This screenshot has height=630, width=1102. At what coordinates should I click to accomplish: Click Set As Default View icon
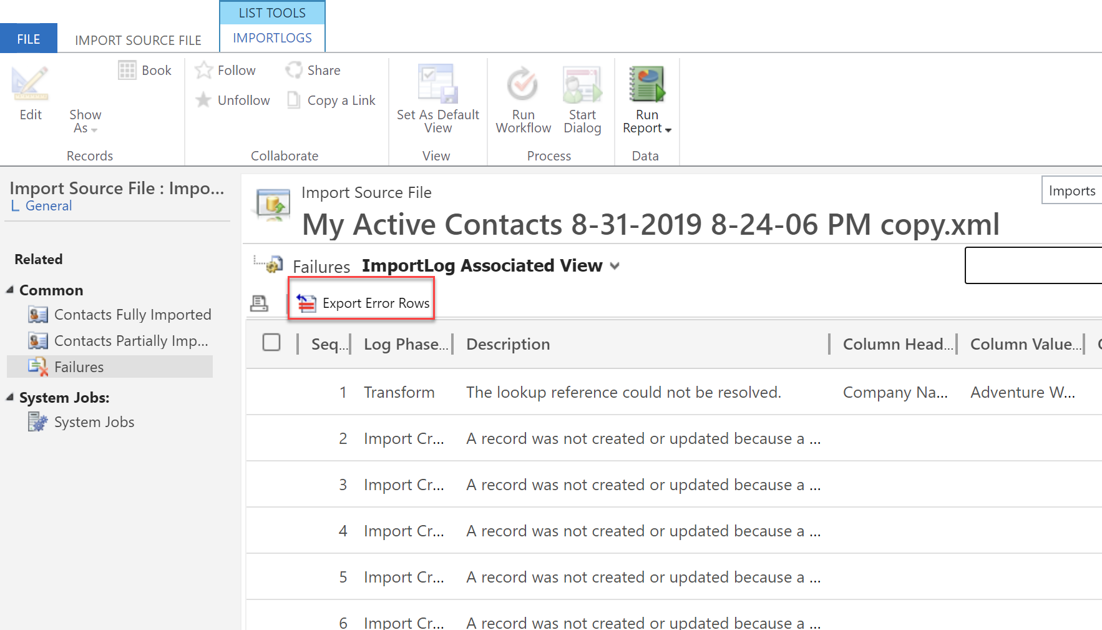[437, 84]
